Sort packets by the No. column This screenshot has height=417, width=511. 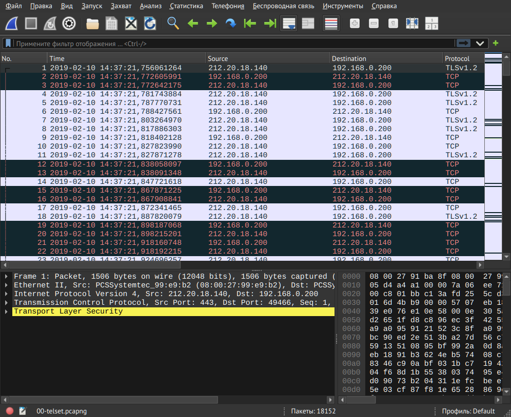pyautogui.click(x=24, y=58)
